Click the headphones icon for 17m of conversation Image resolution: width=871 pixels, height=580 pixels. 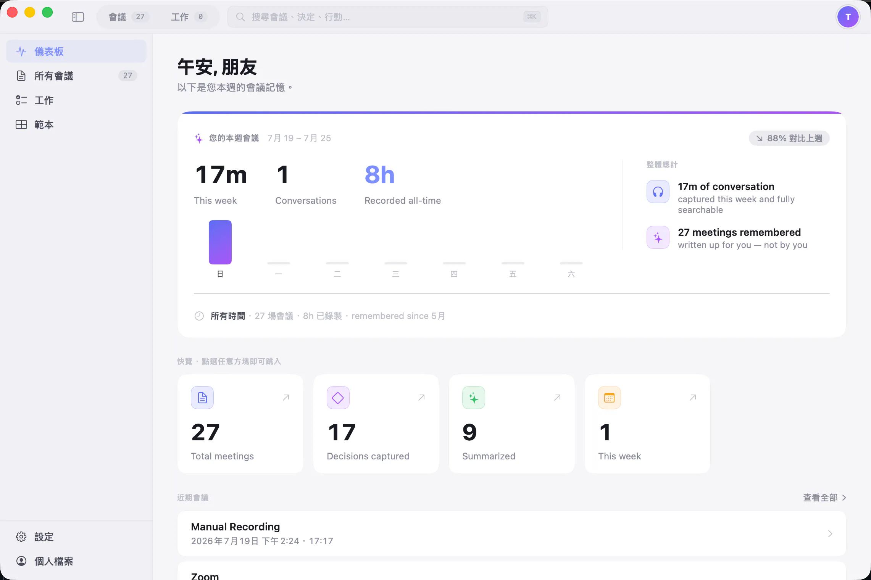coord(658,192)
